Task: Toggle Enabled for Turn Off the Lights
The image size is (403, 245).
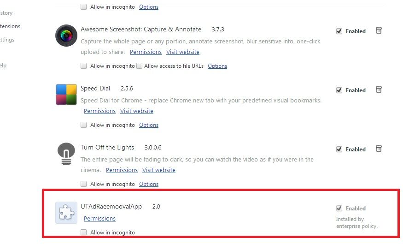Action: (339, 149)
